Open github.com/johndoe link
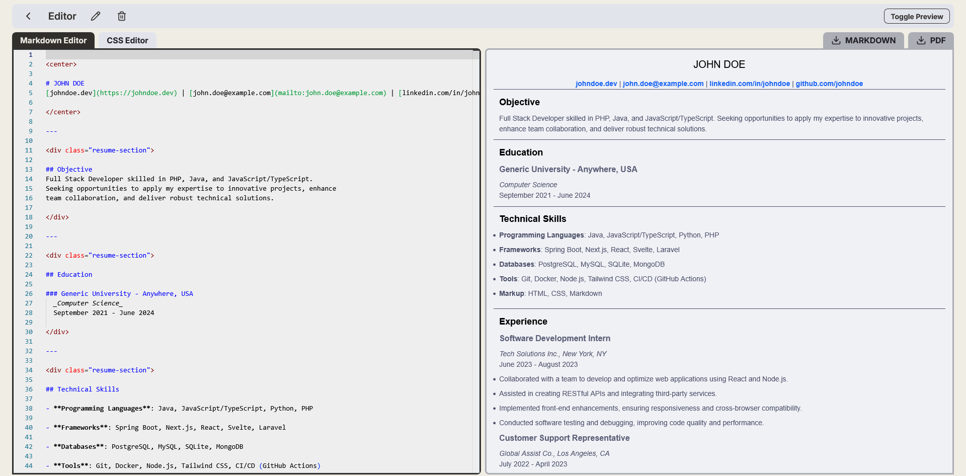 coord(829,84)
